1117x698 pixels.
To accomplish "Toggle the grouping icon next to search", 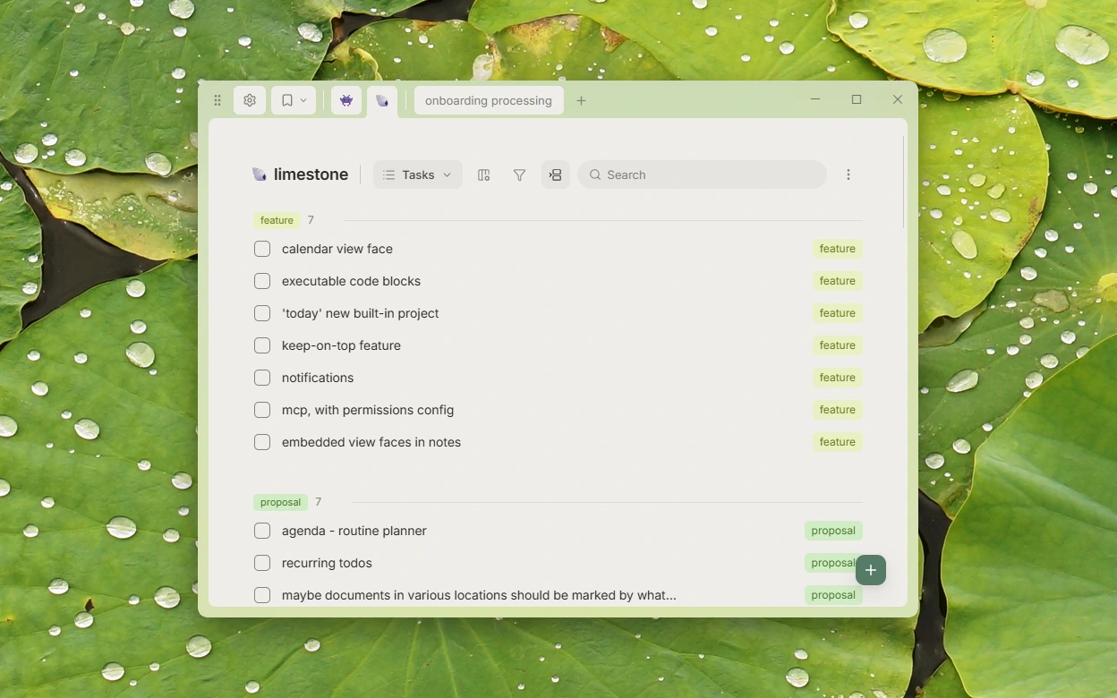I will tap(555, 174).
